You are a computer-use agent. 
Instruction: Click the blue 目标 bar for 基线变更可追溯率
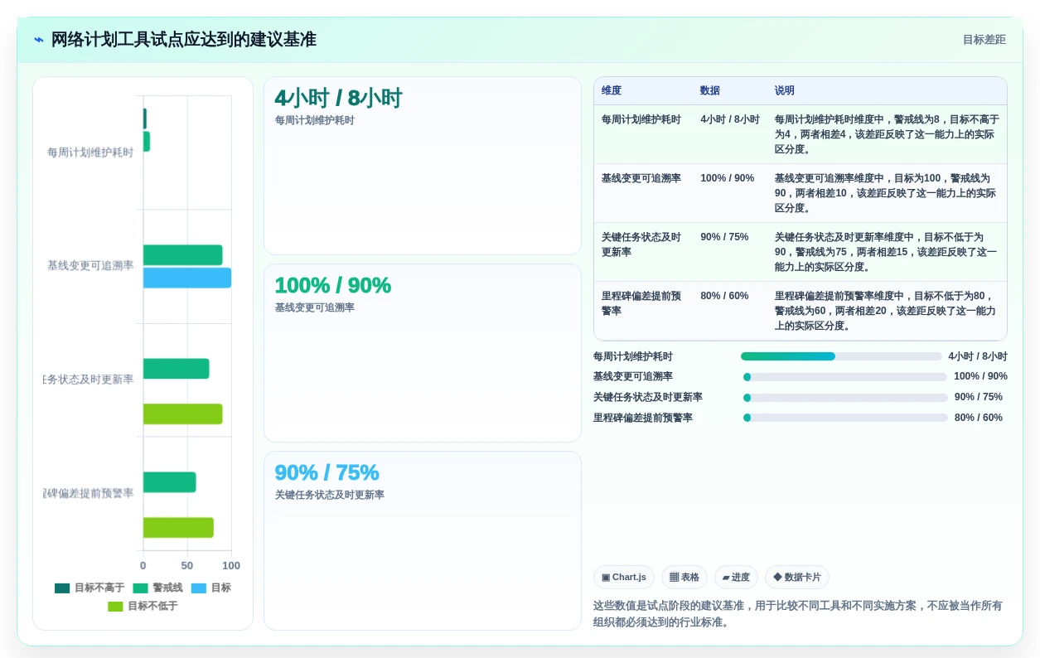(187, 278)
